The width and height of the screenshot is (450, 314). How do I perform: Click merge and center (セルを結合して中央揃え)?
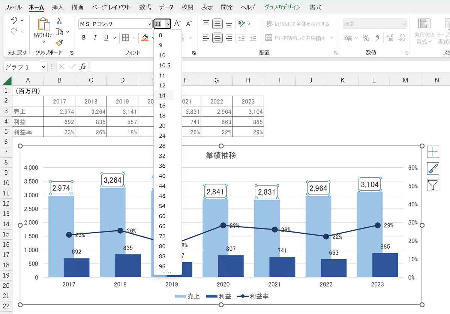click(x=296, y=38)
